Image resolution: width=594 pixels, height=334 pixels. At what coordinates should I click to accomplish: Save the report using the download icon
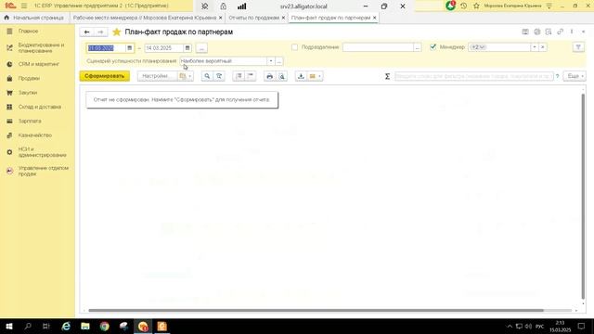[x=301, y=76]
